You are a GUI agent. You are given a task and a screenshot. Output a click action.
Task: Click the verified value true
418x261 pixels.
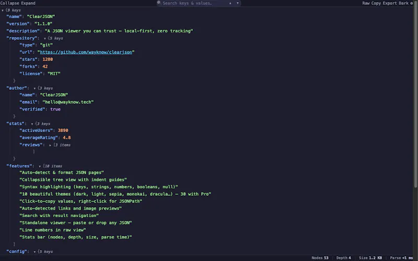coord(55,109)
